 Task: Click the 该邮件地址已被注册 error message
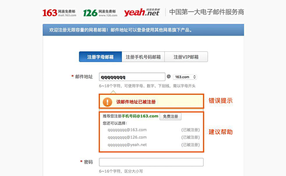(136, 102)
